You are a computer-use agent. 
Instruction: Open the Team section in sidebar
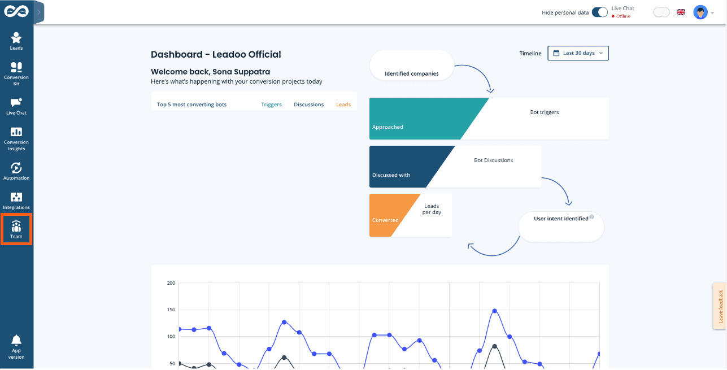(x=16, y=229)
